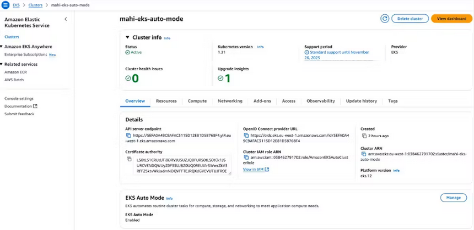
Task: Copy the Cluster IAM role ARN
Action: (246, 157)
